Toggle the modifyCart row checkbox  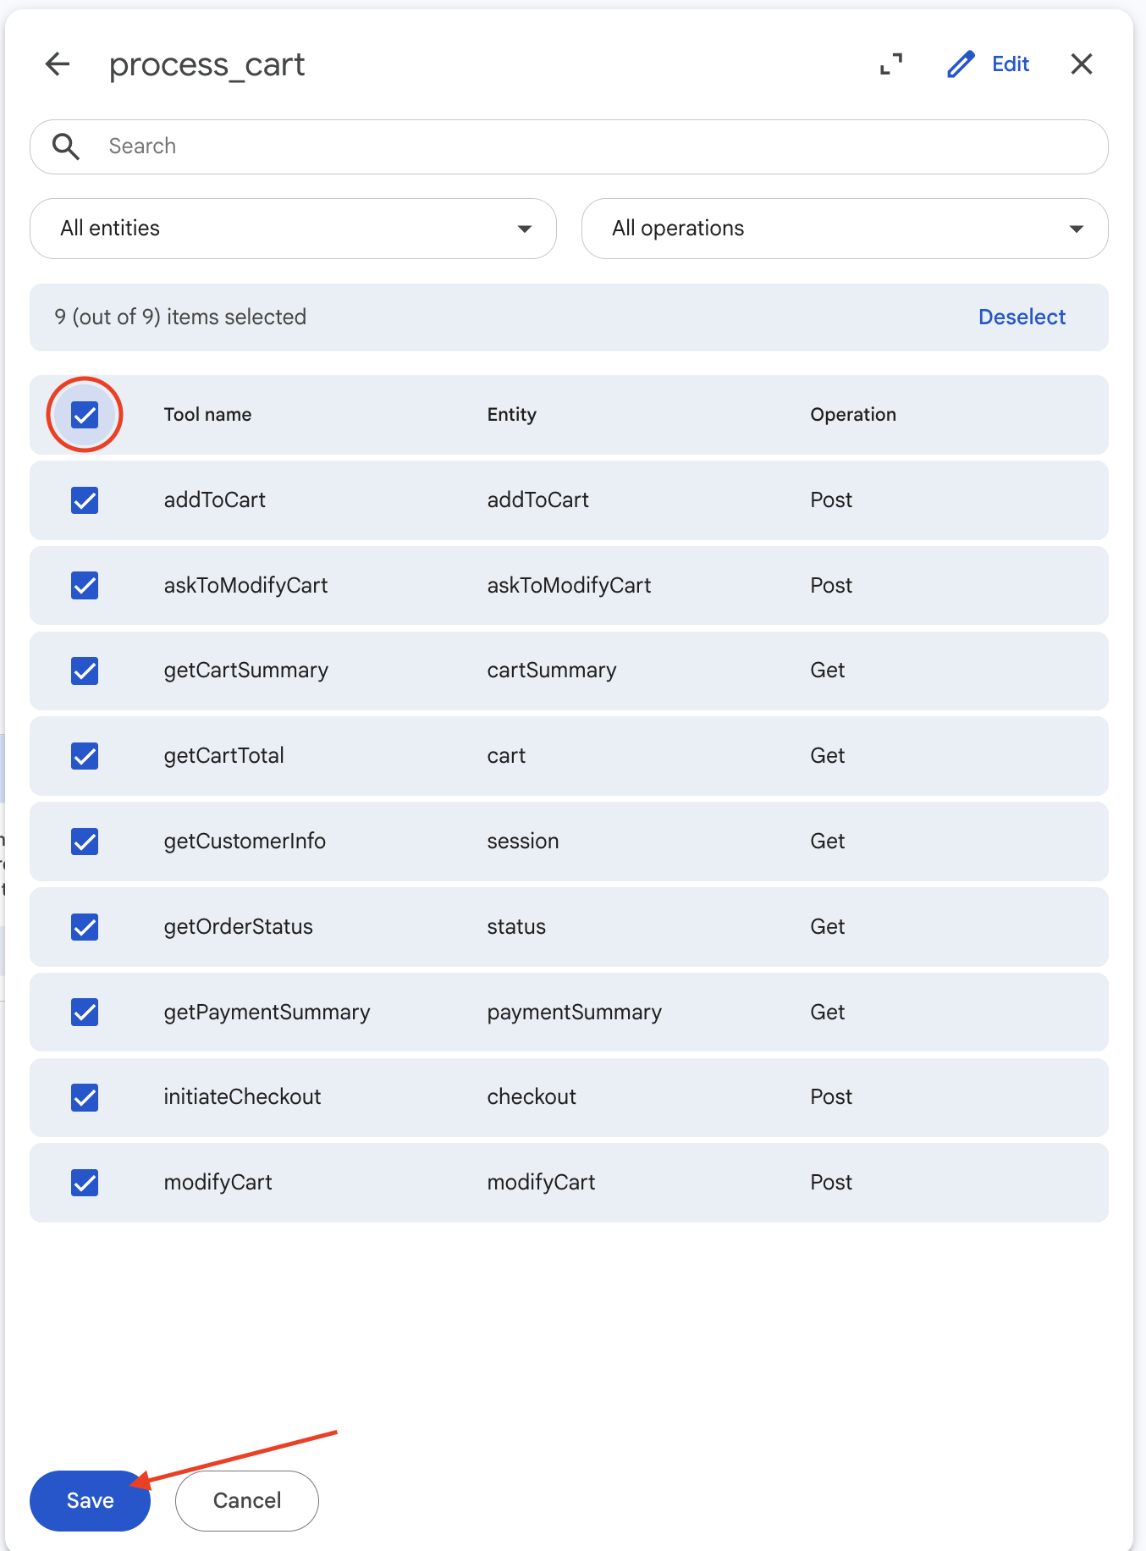(85, 1183)
